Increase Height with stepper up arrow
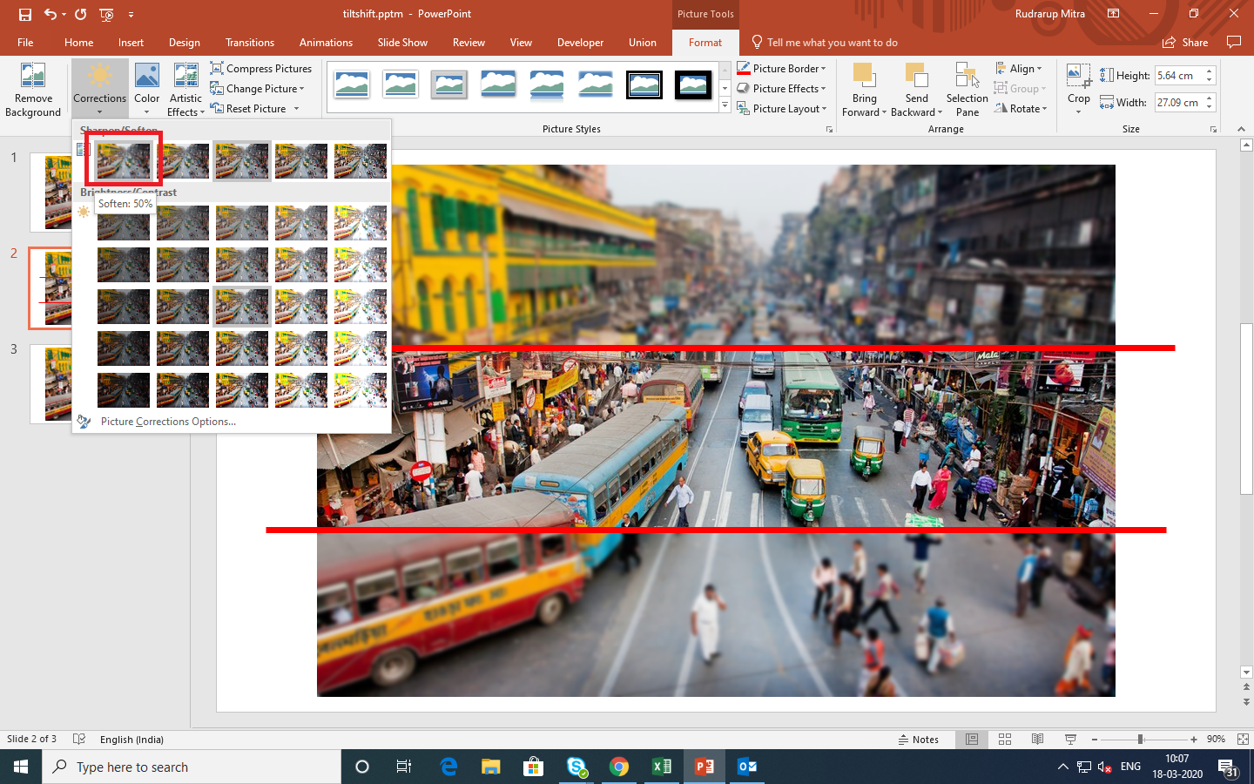This screenshot has width=1254, height=784. [x=1210, y=71]
